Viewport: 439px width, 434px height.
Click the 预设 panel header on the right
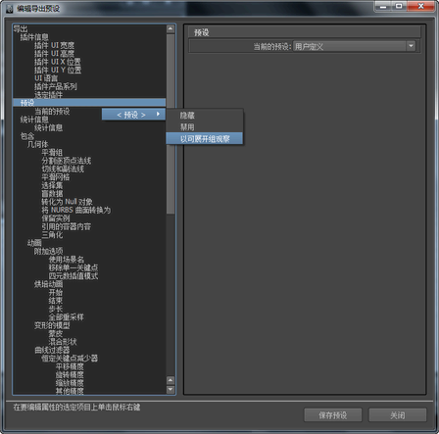[305, 32]
